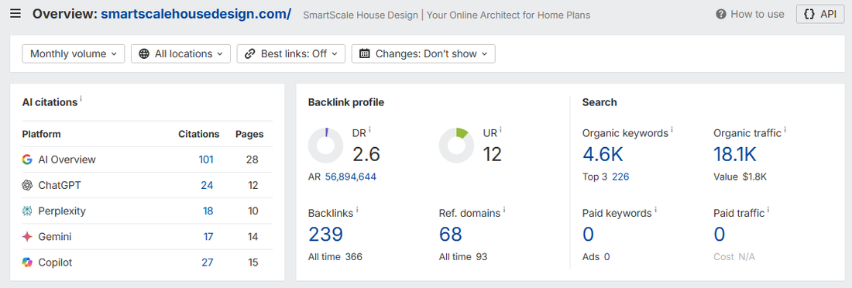Open the hamburger menu icon
Viewport: 852px width, 288px height.
[x=15, y=14]
